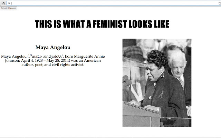Click the microphones in the photo

coord(127,81)
